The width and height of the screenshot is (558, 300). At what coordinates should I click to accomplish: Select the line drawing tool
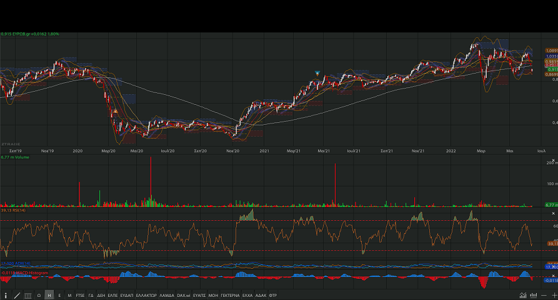tap(17, 295)
